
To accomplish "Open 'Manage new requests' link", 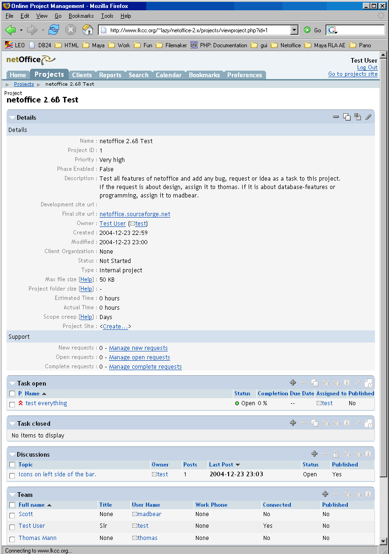I will point(138,348).
